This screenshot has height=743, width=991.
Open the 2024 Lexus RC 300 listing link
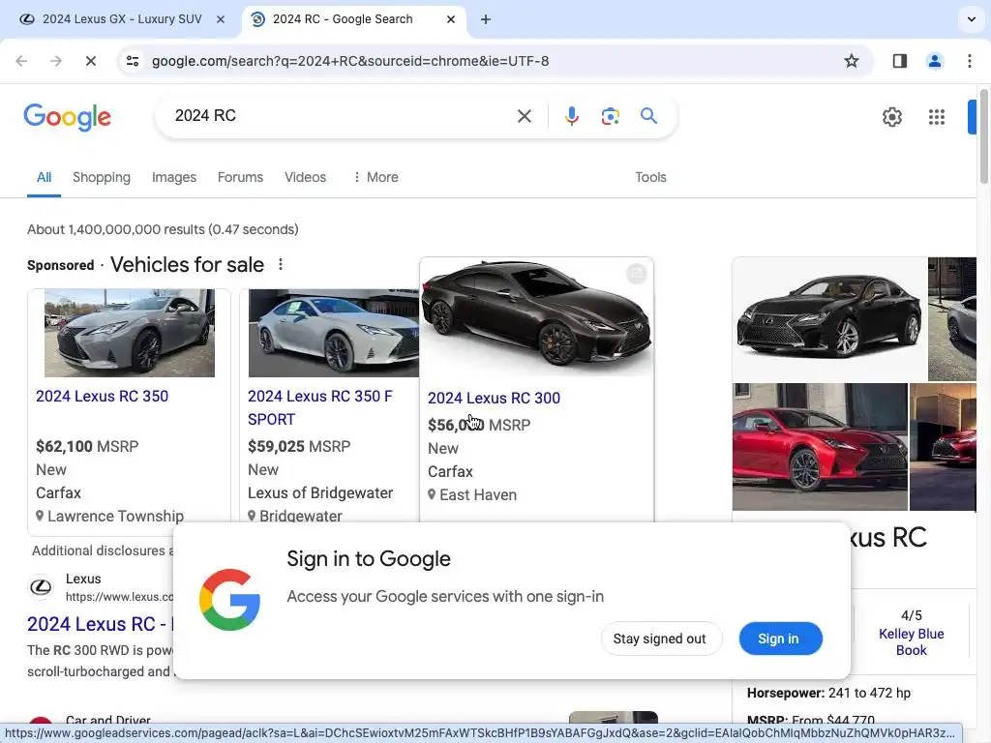(x=494, y=398)
